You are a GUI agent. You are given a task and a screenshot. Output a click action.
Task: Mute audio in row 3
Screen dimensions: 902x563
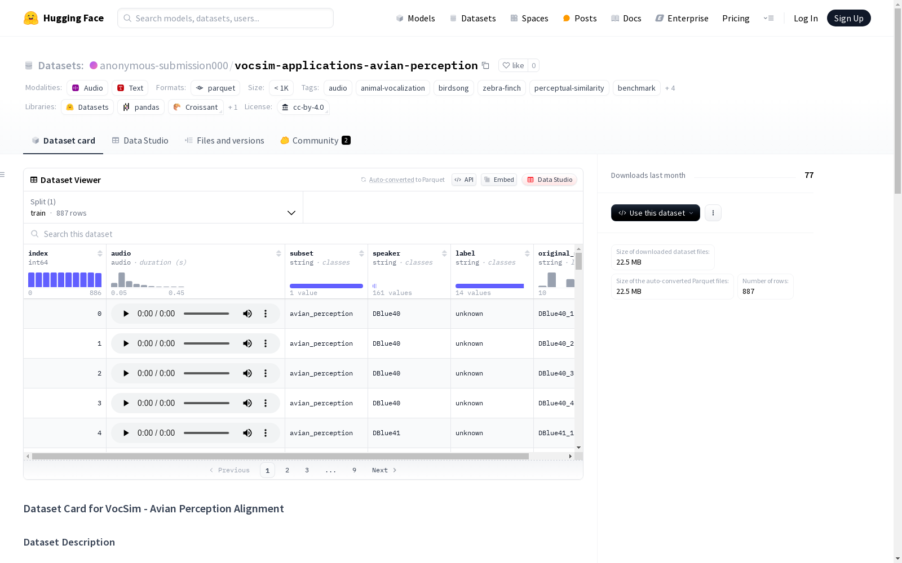click(247, 403)
